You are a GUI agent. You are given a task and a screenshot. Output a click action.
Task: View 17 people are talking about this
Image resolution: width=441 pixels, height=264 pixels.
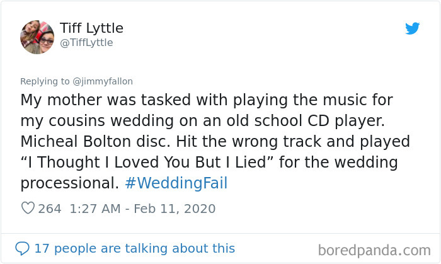pyautogui.click(x=134, y=248)
